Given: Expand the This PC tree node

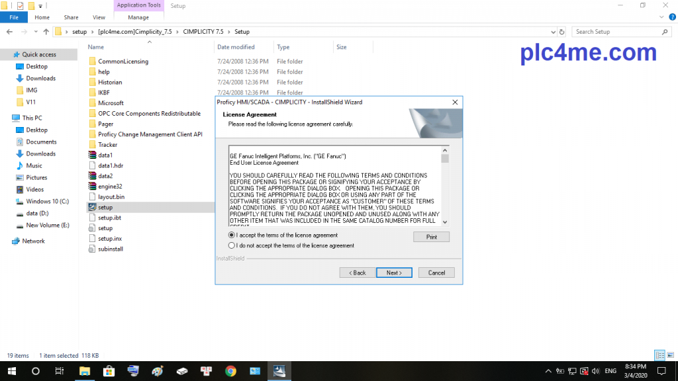Looking at the screenshot, I should point(7,118).
